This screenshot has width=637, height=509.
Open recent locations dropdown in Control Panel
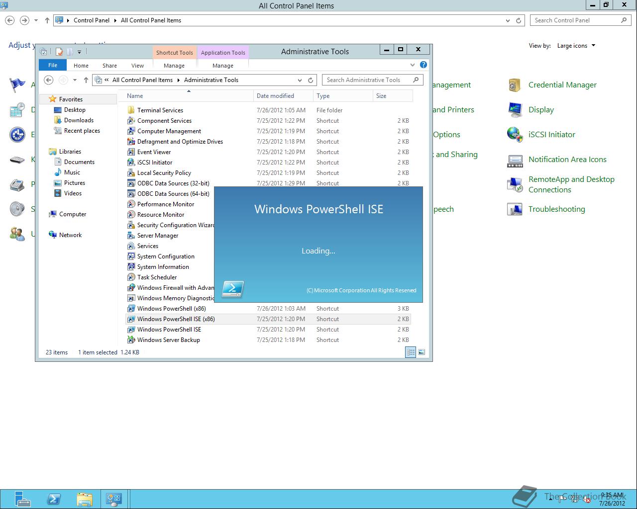[x=36, y=20]
